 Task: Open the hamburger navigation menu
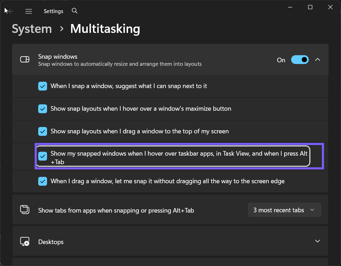[x=29, y=11]
